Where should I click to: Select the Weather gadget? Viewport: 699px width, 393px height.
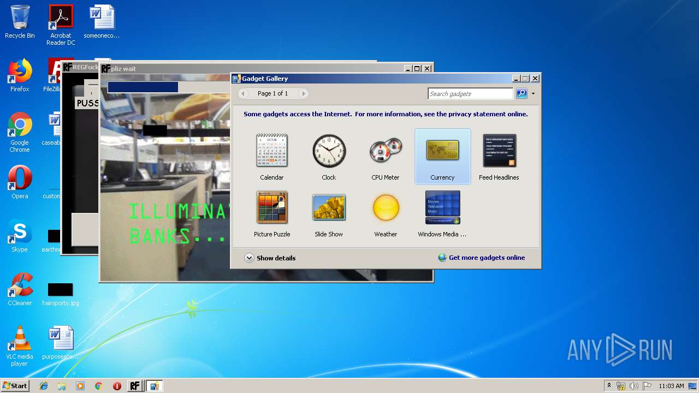pyautogui.click(x=386, y=213)
